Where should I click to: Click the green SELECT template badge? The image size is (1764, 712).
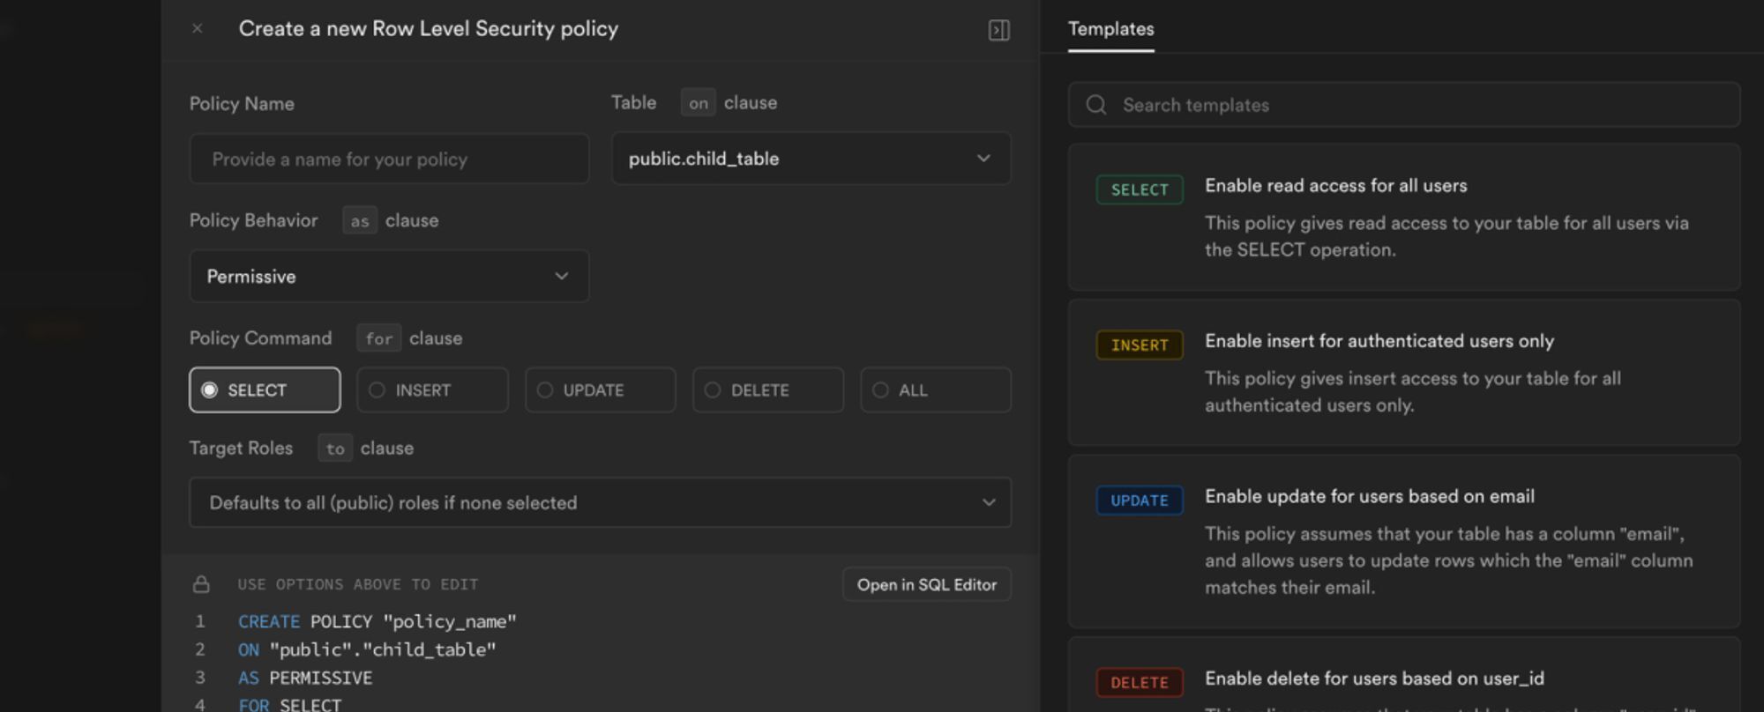1139,189
